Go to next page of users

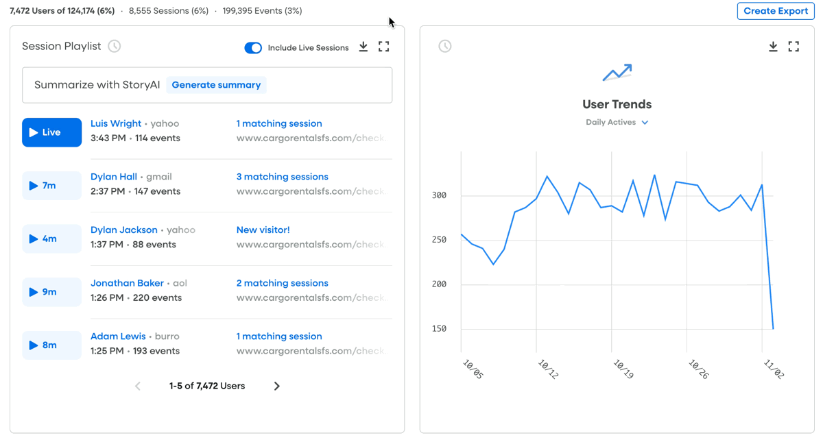click(277, 386)
